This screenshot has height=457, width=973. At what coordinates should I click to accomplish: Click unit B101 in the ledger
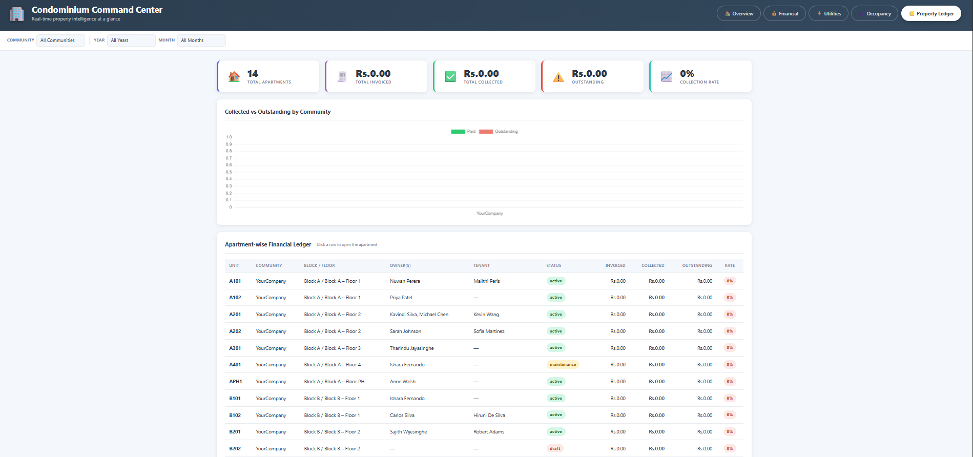coord(235,399)
